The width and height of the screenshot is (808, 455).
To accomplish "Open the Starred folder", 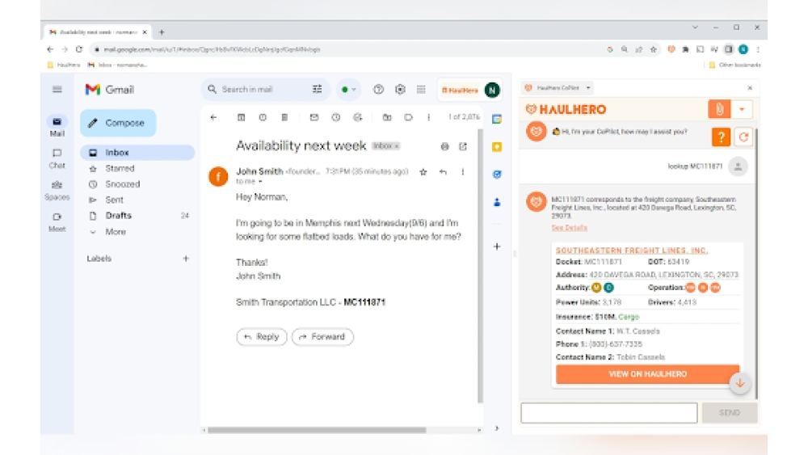I will coord(120,168).
